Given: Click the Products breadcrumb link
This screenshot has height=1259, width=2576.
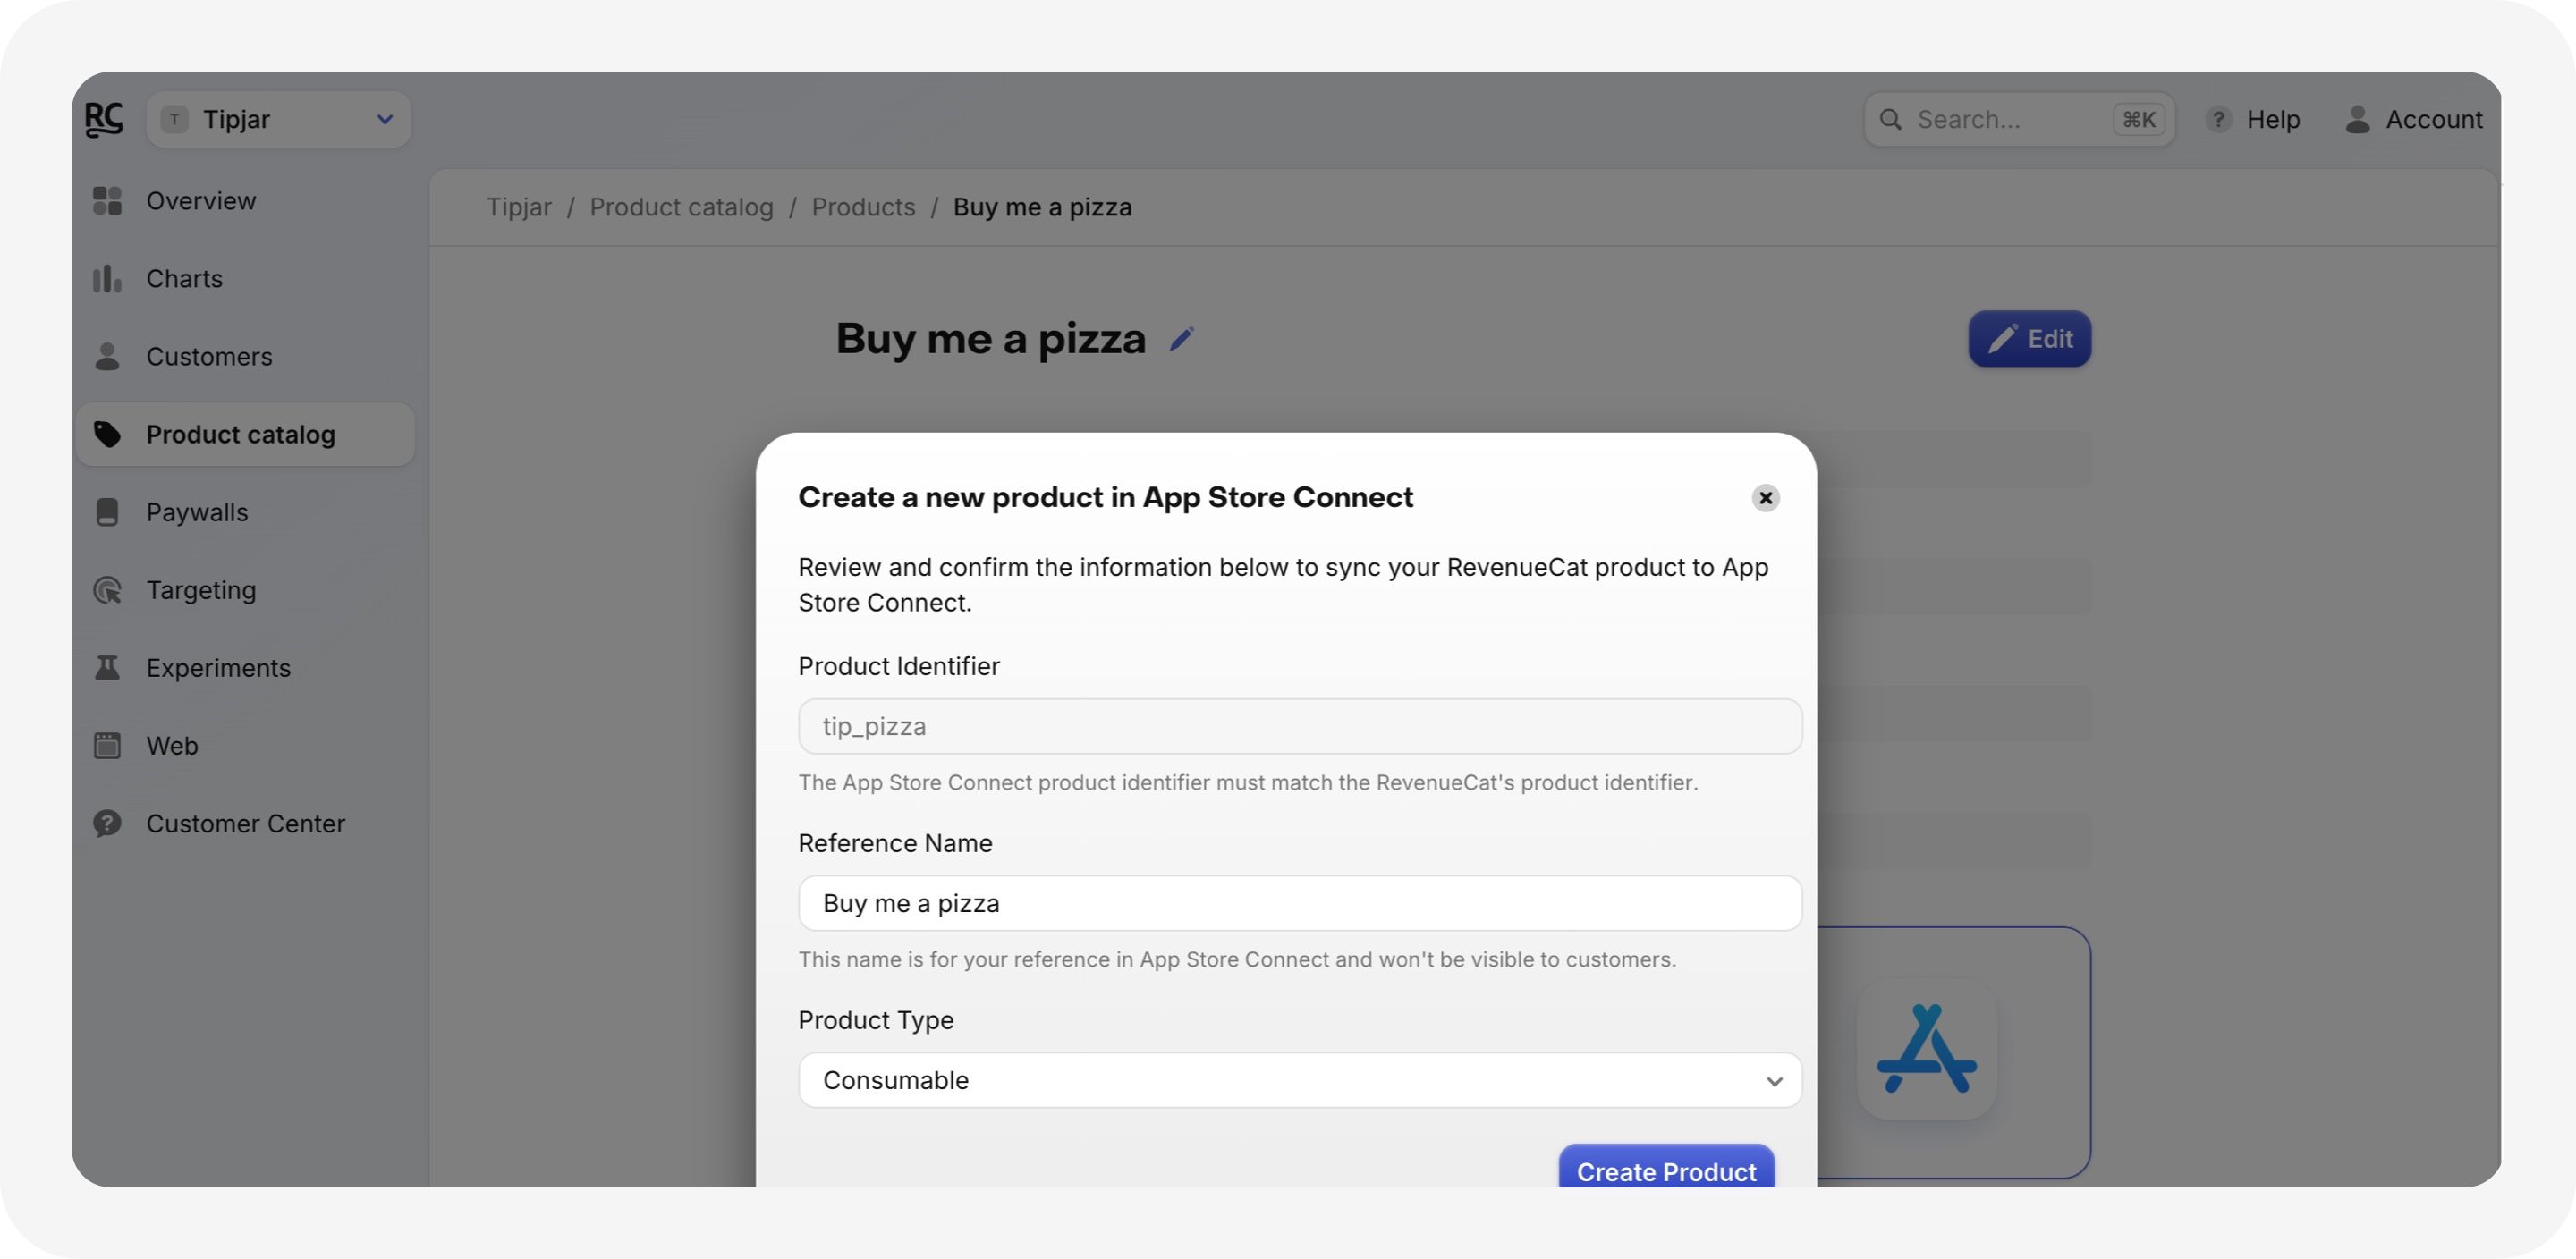Looking at the screenshot, I should click(863, 207).
